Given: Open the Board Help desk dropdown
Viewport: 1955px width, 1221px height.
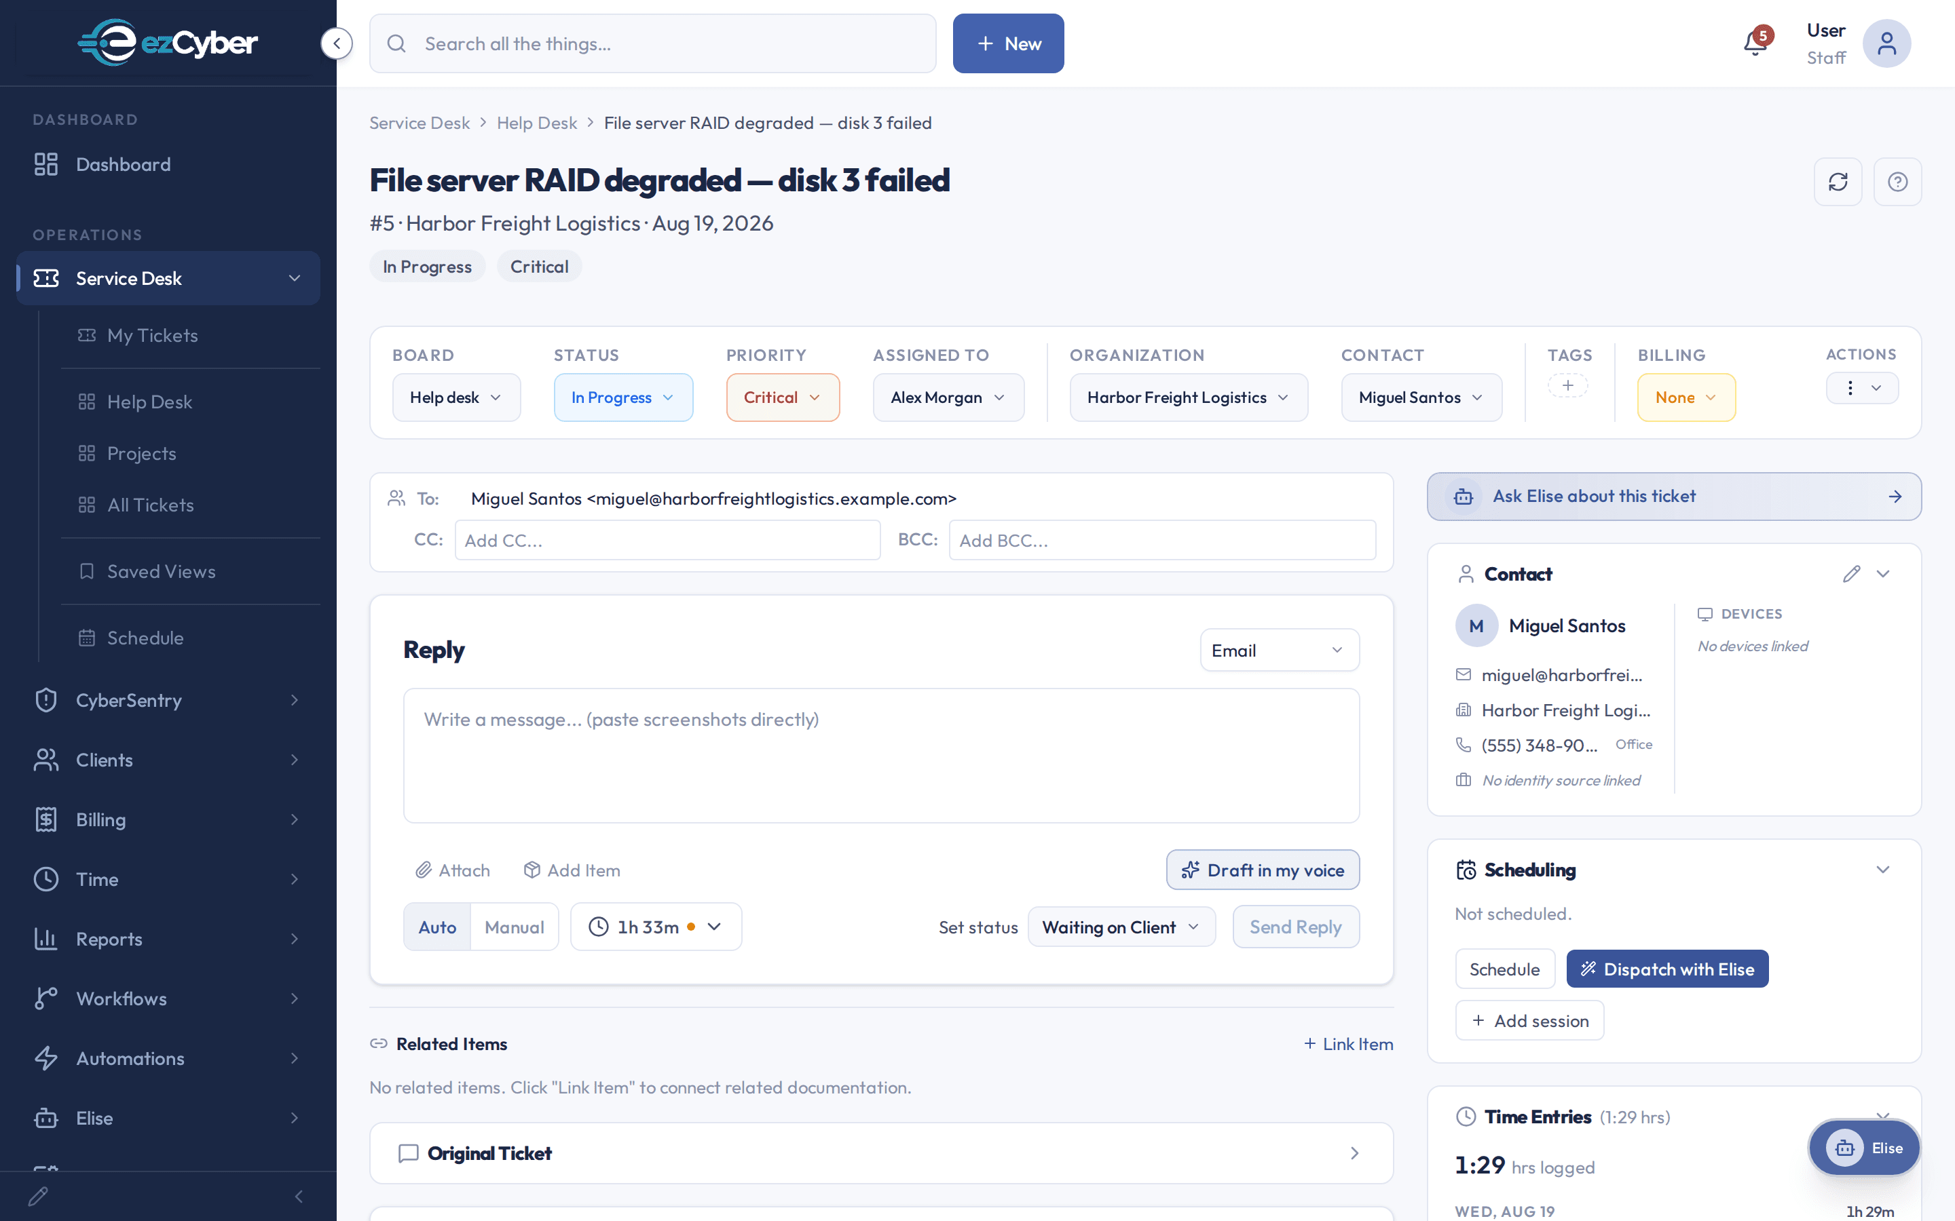Looking at the screenshot, I should click(x=456, y=398).
